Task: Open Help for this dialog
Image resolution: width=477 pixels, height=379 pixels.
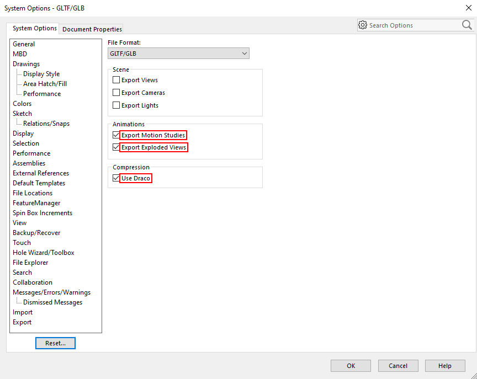Action: click(445, 366)
